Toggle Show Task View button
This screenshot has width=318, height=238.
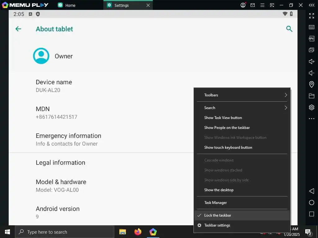(242, 117)
